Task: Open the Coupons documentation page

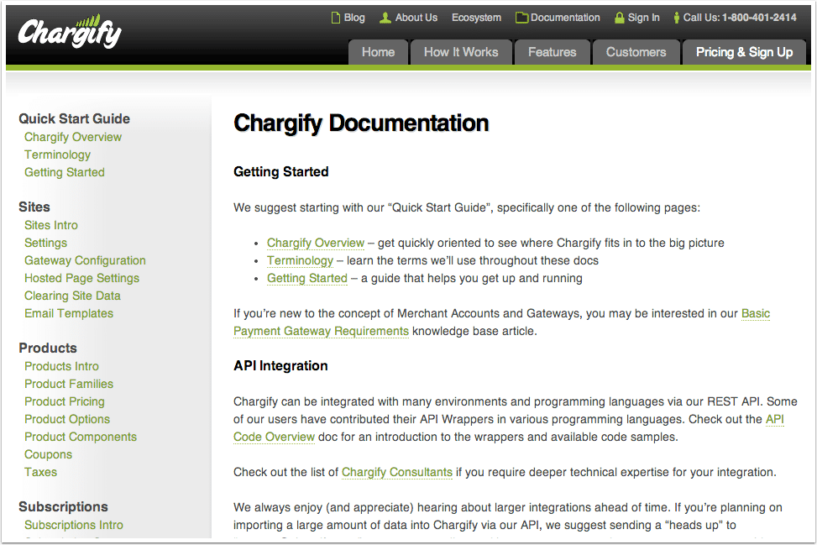Action: pyautogui.click(x=48, y=454)
